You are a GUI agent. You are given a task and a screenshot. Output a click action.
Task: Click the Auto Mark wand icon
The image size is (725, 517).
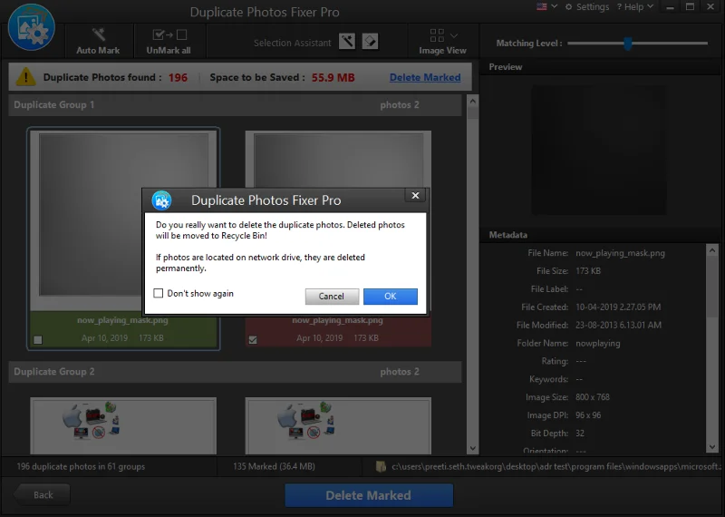98,34
